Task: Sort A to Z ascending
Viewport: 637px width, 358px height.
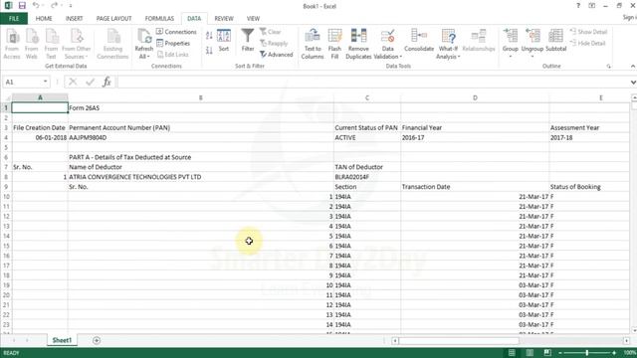Action: click(209, 36)
